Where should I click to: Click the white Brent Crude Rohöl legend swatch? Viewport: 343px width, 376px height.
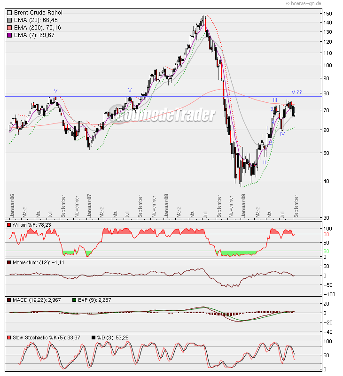pyautogui.click(x=9, y=13)
